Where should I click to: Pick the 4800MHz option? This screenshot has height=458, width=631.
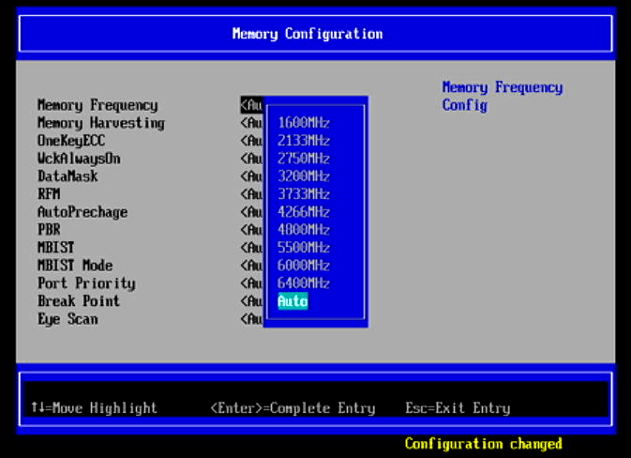(304, 230)
